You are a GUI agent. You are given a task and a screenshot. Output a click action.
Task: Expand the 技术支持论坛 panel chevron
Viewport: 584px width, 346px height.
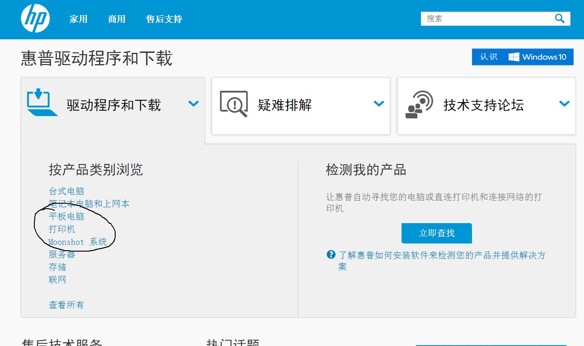pos(564,103)
